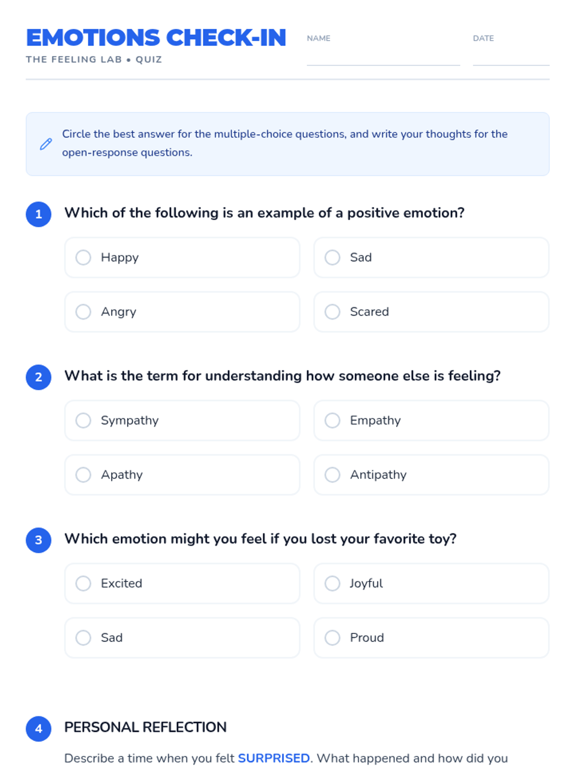The image size is (575, 767).
Task: Click the question 4 number badge
Action: click(39, 729)
